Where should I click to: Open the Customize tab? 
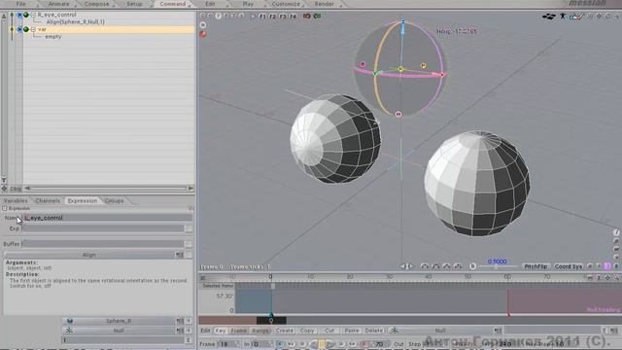pyautogui.click(x=286, y=4)
